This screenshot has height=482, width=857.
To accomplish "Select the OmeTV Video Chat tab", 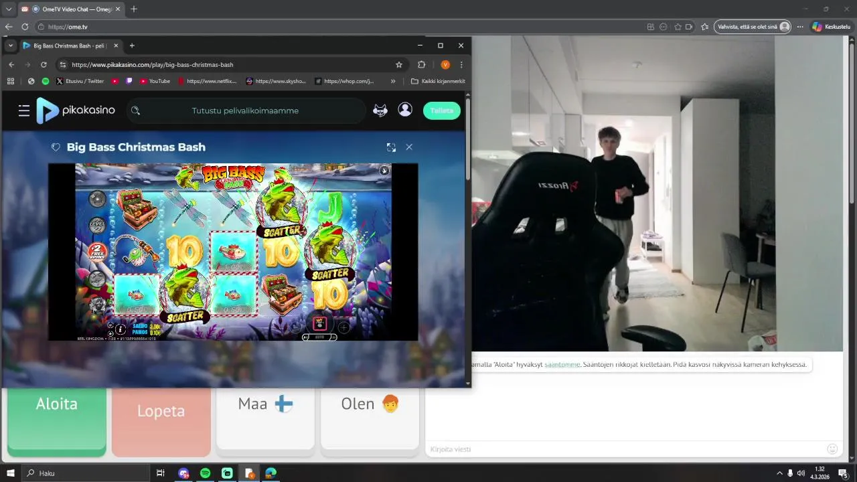I will tap(70, 9).
